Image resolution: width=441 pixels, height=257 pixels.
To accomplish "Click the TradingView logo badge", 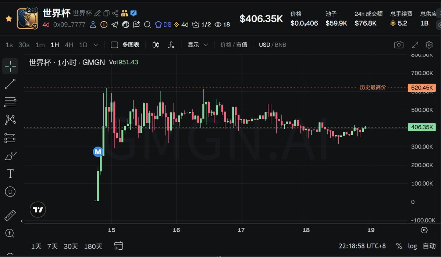I will coord(38,210).
